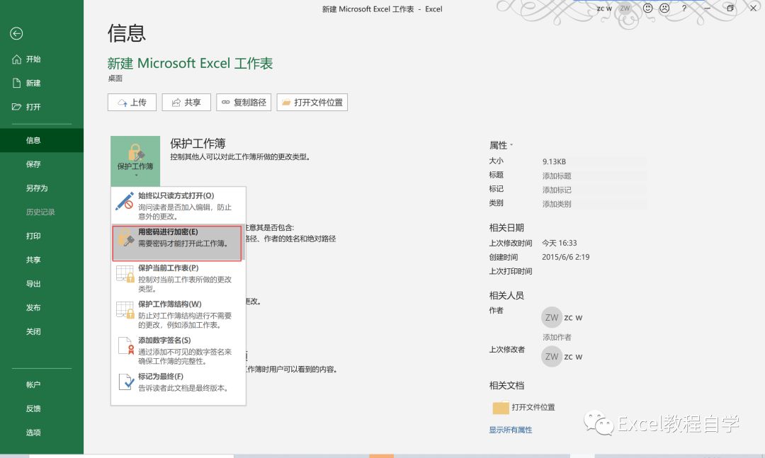Click the new document icon beside 新建
The width and height of the screenshot is (765, 458).
[x=16, y=83]
